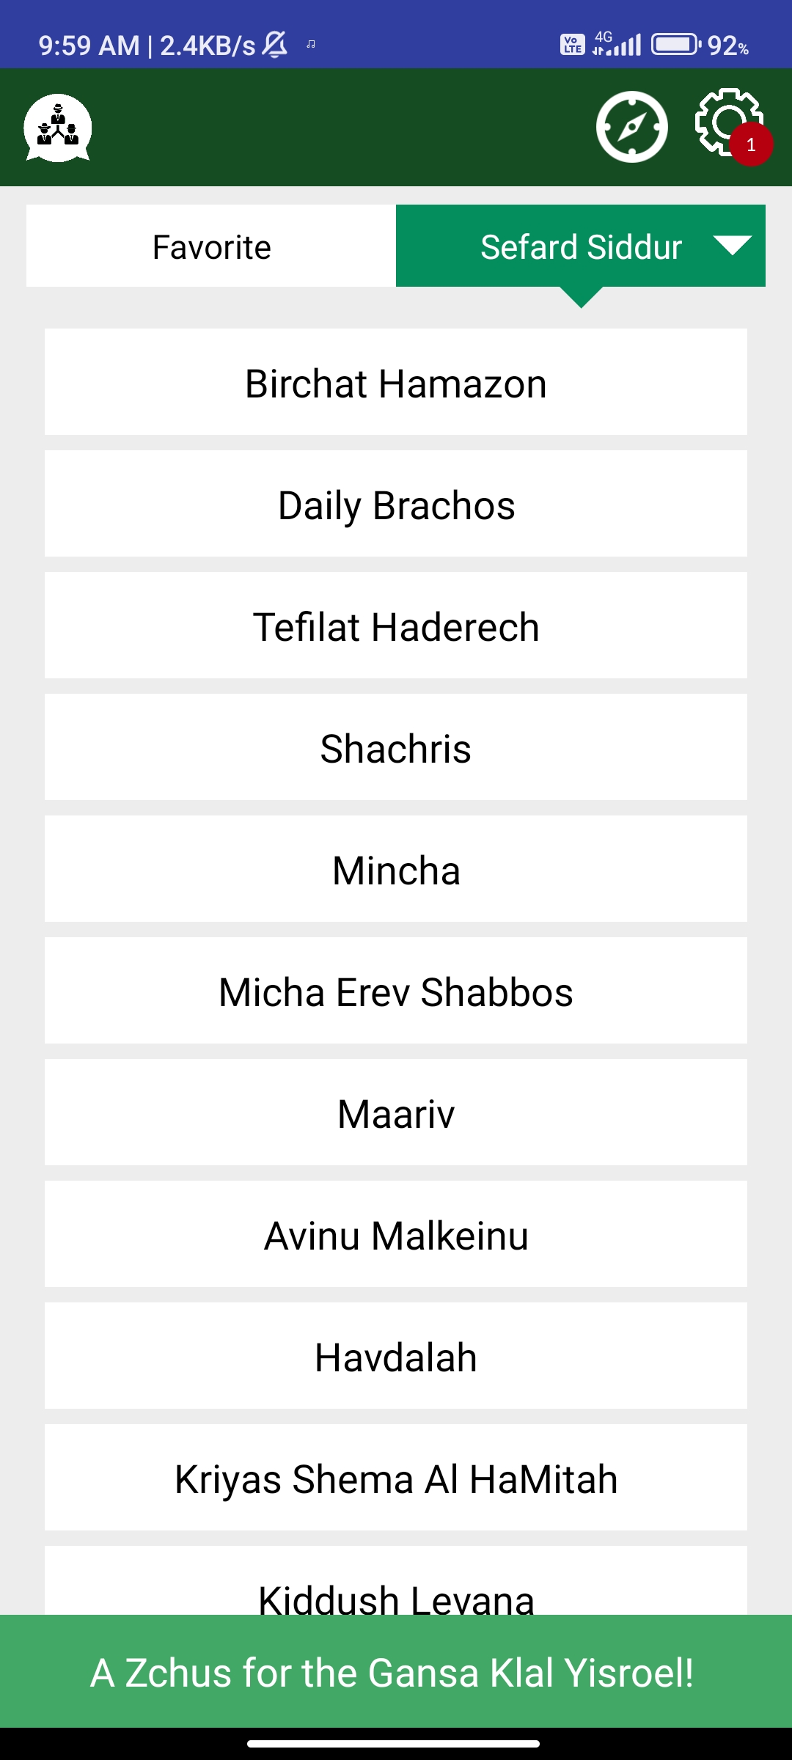This screenshot has width=792, height=1760.
Task: Switch to the Favorite tab
Action: (x=211, y=246)
